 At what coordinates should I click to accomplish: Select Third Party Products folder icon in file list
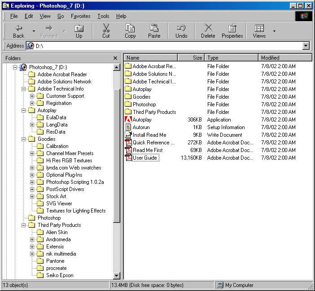[128, 112]
